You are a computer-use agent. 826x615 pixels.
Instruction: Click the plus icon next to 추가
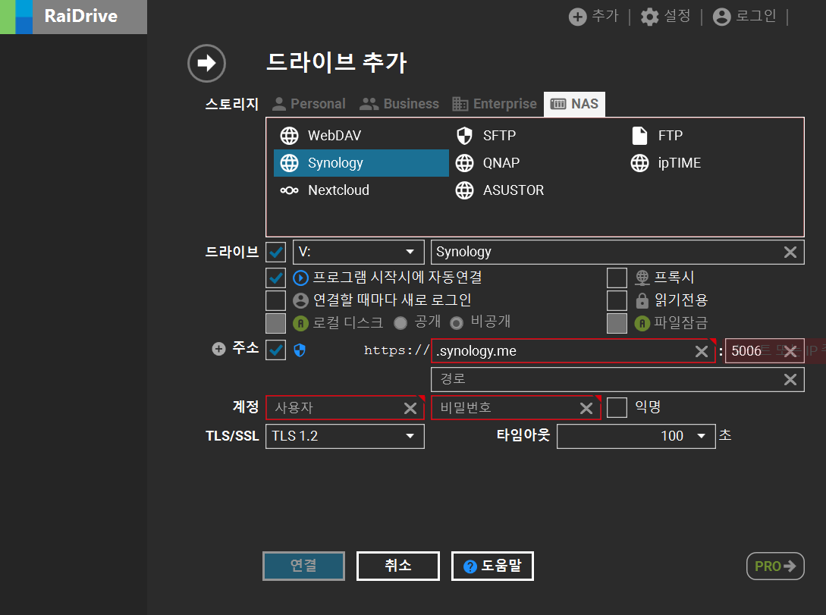click(x=577, y=17)
